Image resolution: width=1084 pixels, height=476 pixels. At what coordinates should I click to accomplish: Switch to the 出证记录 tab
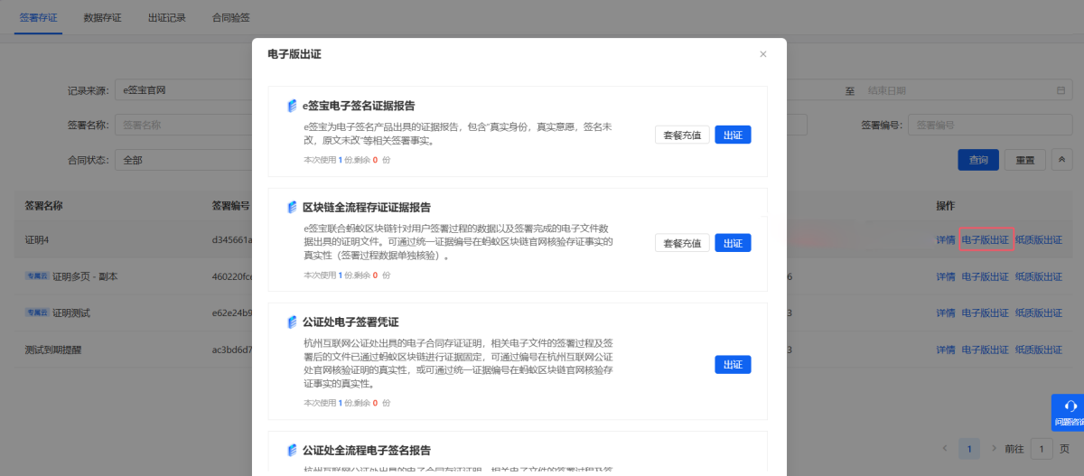[166, 17]
